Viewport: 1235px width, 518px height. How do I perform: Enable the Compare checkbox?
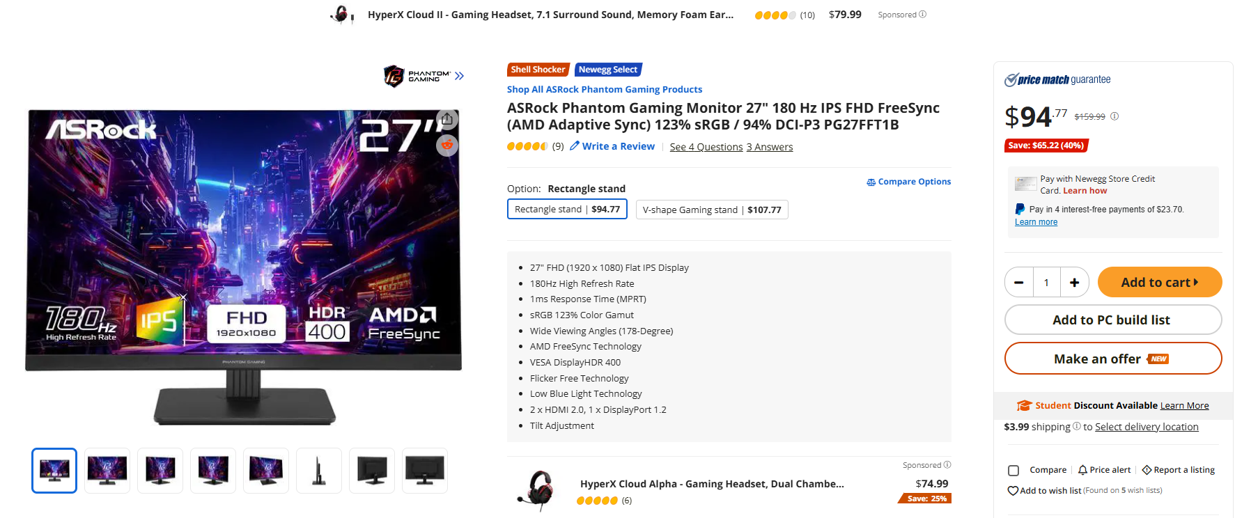click(x=1013, y=470)
